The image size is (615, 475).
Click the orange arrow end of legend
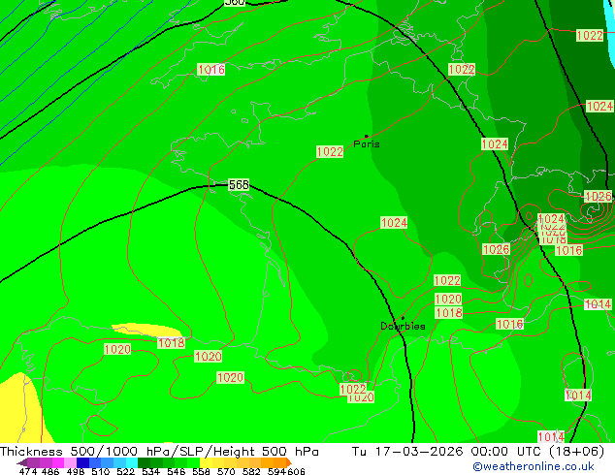289,462
